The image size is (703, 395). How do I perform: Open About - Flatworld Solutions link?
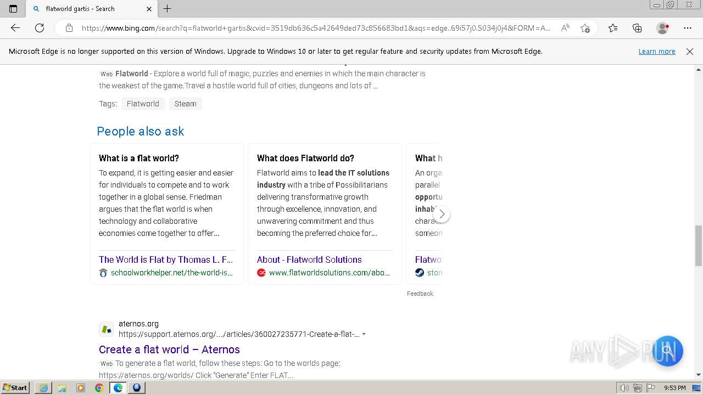tap(309, 259)
